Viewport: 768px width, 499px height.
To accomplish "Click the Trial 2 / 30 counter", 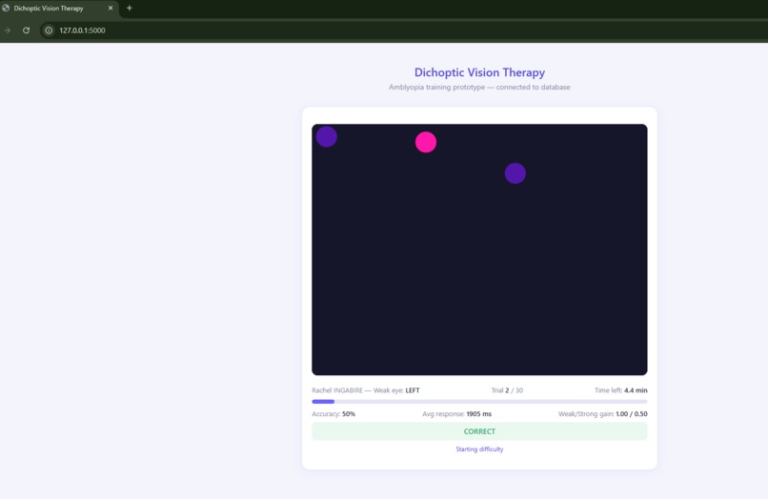I will pos(507,390).
